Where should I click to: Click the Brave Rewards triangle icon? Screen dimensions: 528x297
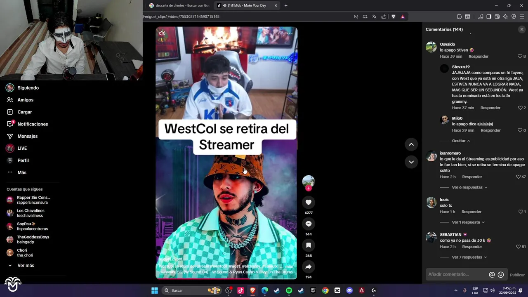click(x=403, y=16)
